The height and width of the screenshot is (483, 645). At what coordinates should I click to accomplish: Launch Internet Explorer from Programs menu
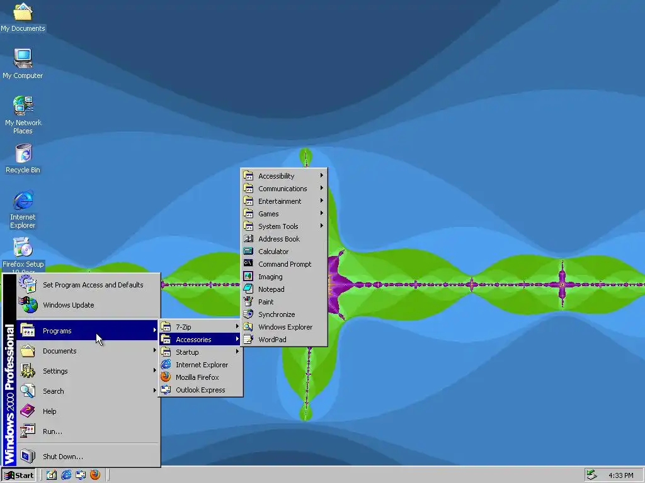point(200,365)
